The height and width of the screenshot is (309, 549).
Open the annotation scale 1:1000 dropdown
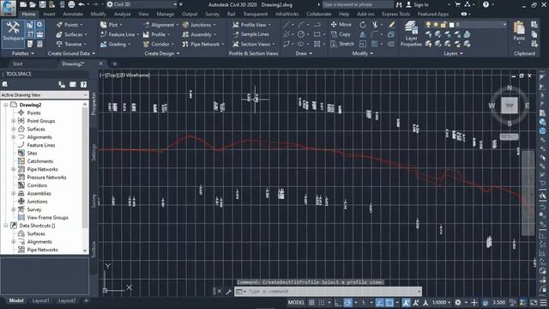pos(441,302)
